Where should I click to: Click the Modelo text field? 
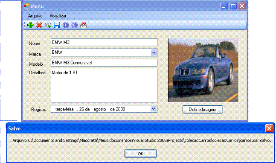[x=104, y=63]
